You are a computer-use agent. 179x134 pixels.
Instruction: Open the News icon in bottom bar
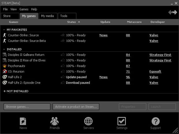pos(23,121)
